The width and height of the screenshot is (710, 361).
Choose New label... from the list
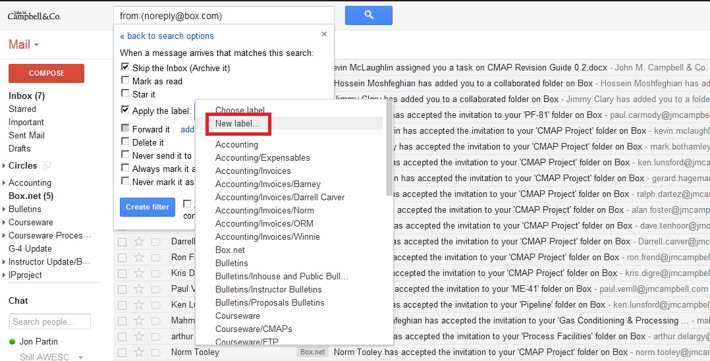coord(238,123)
